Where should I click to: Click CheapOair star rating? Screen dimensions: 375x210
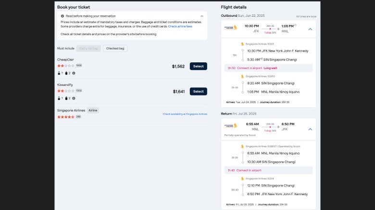point(66,66)
